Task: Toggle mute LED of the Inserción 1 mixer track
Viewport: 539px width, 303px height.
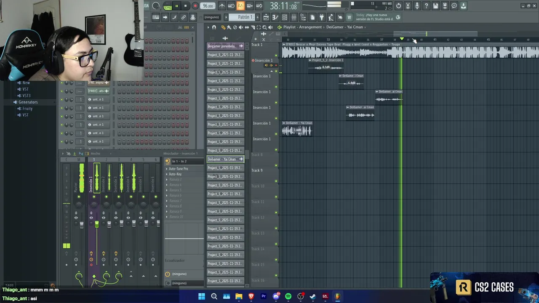Action: 94,197
